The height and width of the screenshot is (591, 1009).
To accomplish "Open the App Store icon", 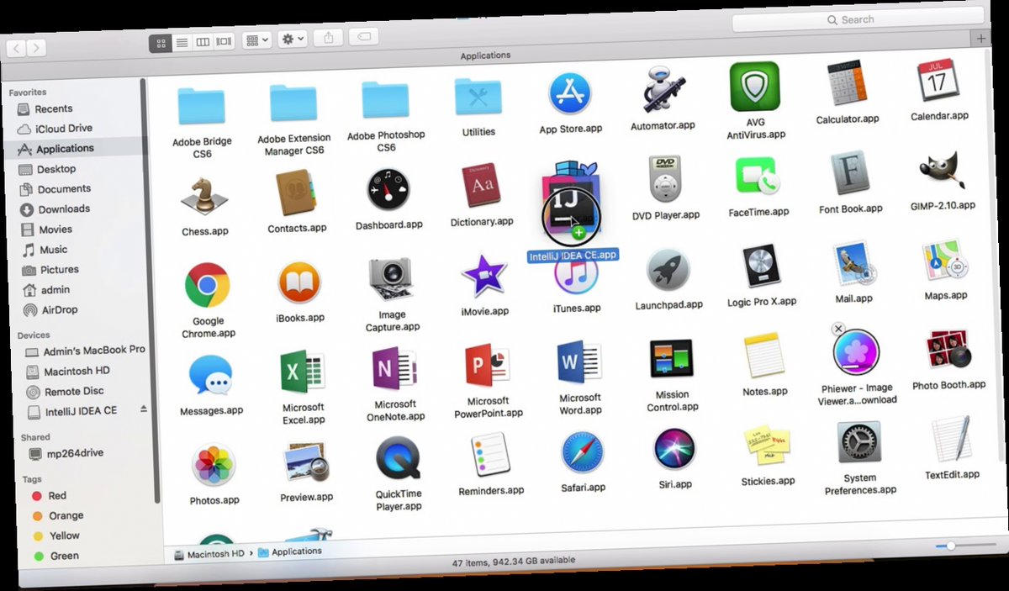I will pos(570,95).
